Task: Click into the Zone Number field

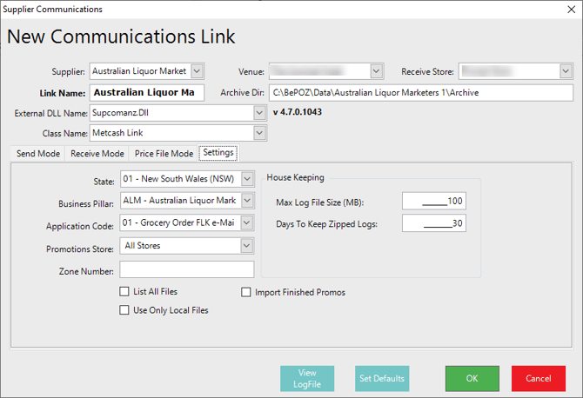Action: point(187,269)
